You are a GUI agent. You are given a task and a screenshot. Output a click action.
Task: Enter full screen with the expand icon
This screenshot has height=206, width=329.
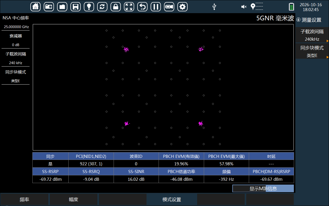(129, 7)
